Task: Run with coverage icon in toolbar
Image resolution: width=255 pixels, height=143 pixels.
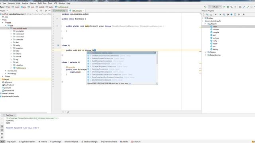Action: (231, 7)
